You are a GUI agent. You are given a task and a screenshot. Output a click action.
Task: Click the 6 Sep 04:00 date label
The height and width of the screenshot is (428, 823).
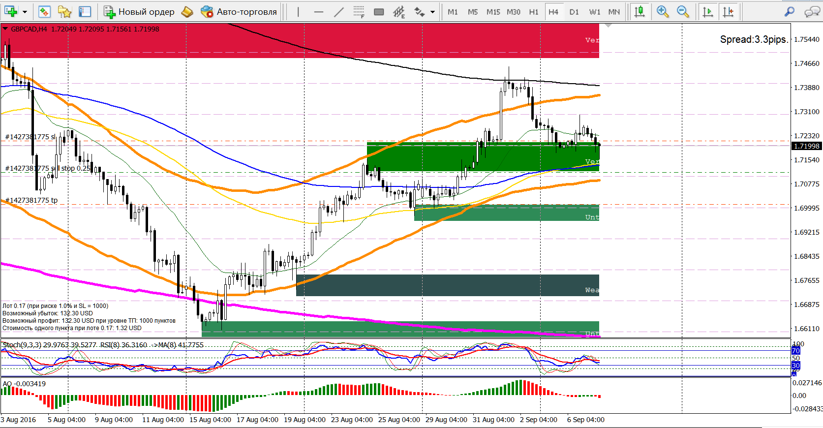586,420
